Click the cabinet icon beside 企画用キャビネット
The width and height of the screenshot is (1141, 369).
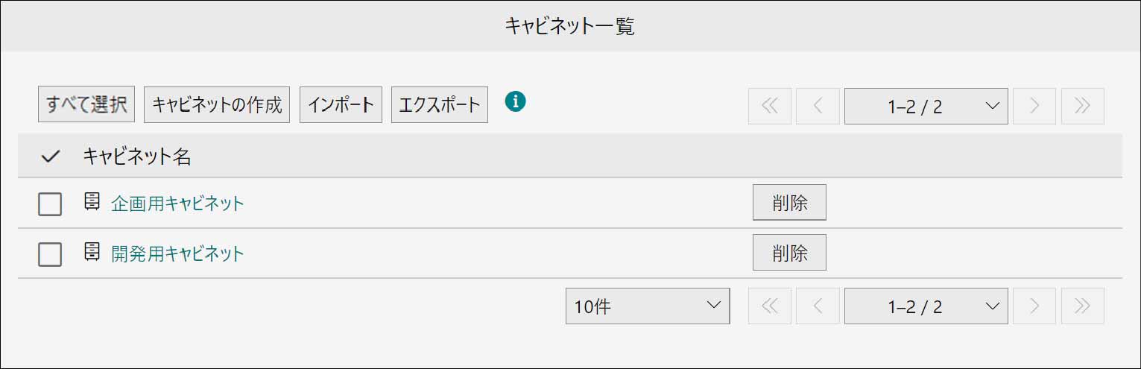(92, 202)
